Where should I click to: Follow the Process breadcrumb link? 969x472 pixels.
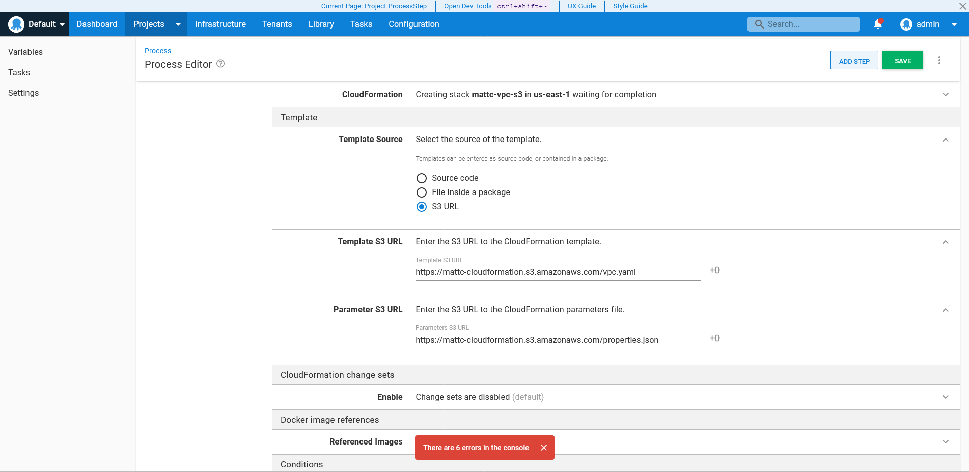pos(157,50)
